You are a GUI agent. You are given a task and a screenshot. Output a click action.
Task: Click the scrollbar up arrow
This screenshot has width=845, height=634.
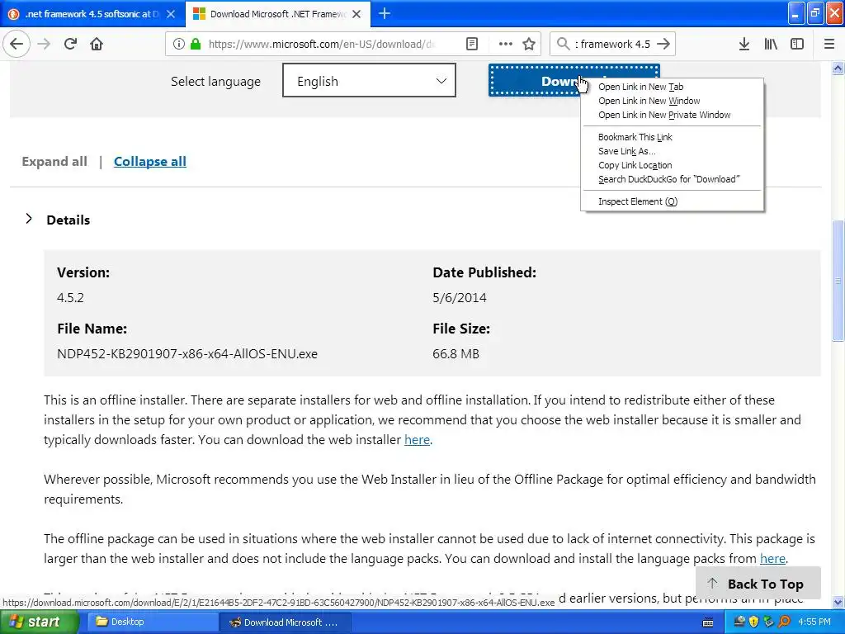point(838,69)
